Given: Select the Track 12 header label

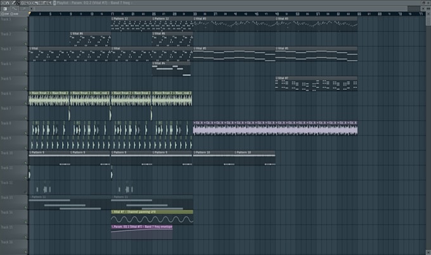Looking at the screenshot, I should 6,182.
